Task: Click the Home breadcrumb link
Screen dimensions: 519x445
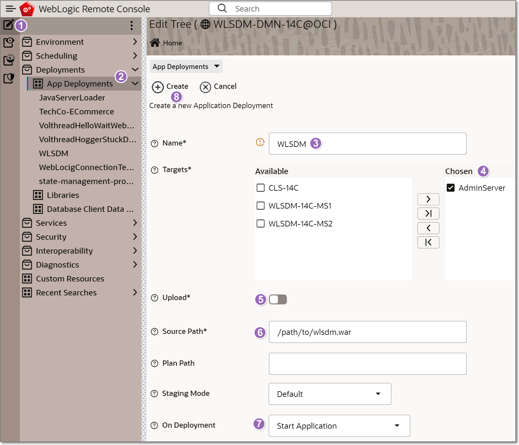Action: coord(172,43)
